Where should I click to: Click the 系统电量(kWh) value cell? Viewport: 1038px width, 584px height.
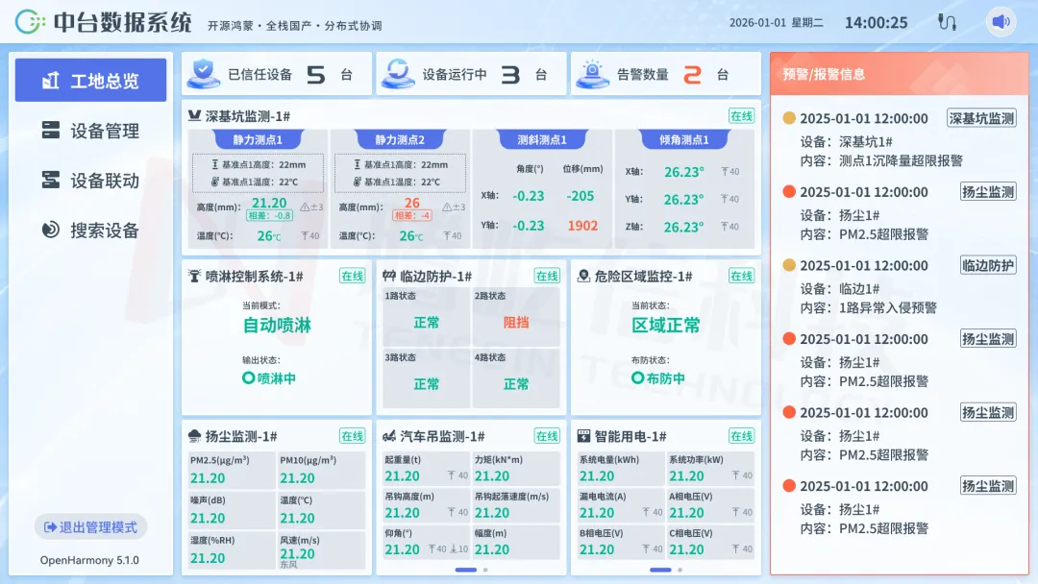tap(621, 469)
